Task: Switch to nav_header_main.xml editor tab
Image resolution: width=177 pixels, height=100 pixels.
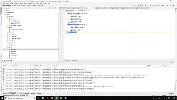Action: [x=142, y=8]
